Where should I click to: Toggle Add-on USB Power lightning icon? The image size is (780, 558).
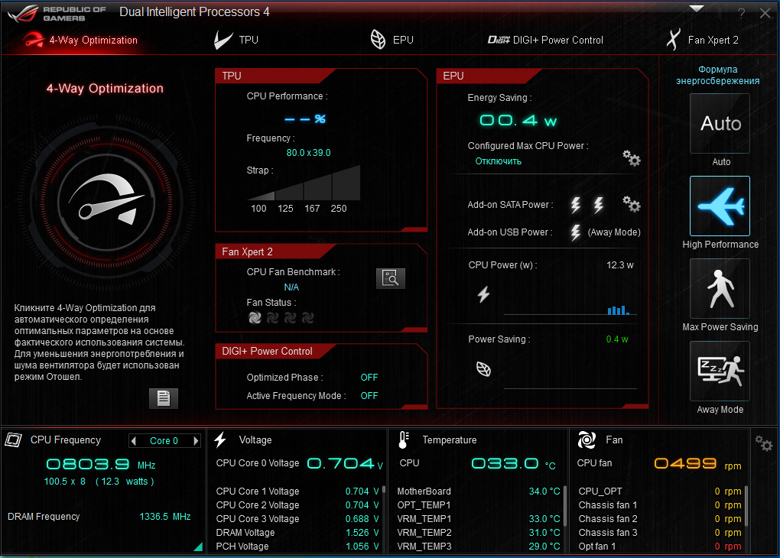click(576, 232)
